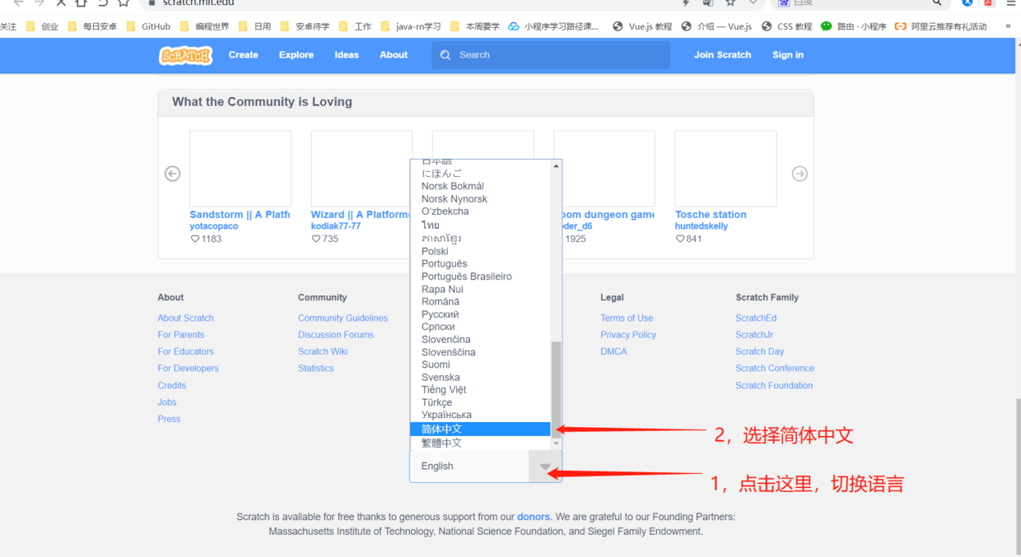This screenshot has width=1021, height=557.
Task: Click the heart icon showing 1183 loves
Action: pos(195,239)
